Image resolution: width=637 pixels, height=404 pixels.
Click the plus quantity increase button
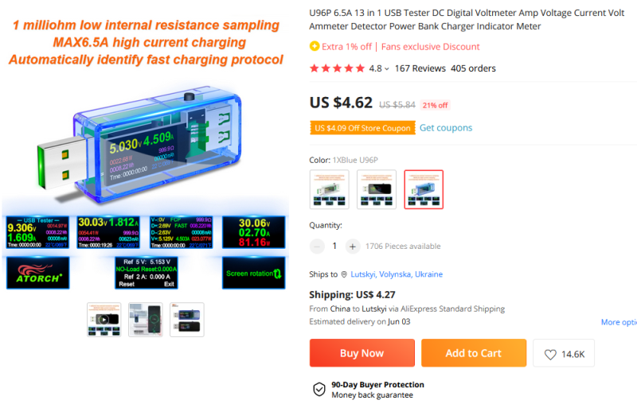[x=353, y=247]
